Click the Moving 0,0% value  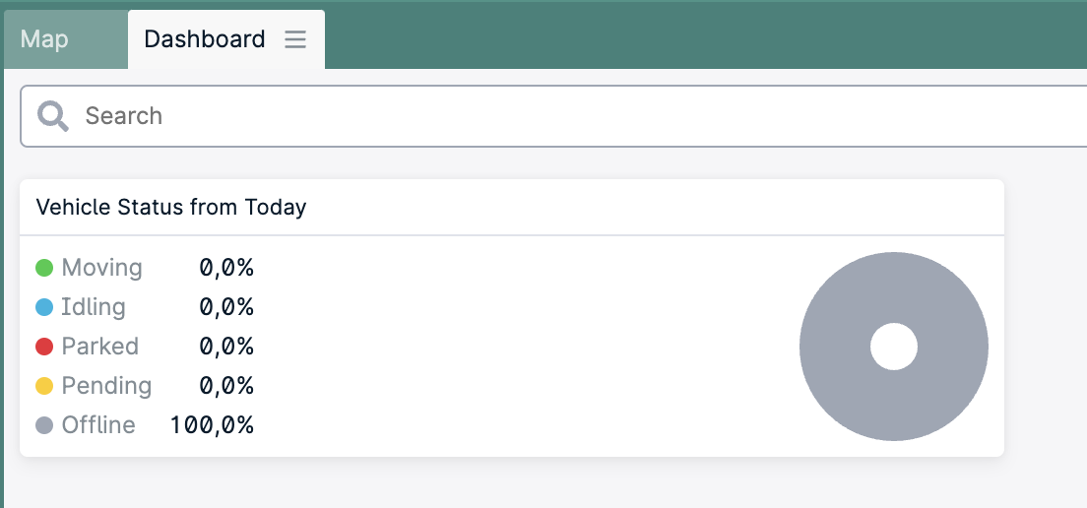click(x=226, y=268)
